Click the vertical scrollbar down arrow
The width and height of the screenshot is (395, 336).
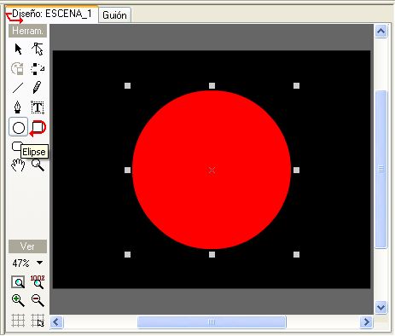pos(380,307)
